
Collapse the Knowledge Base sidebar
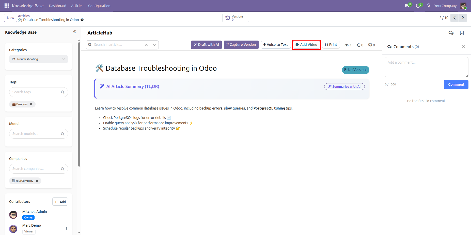pyautogui.click(x=74, y=32)
